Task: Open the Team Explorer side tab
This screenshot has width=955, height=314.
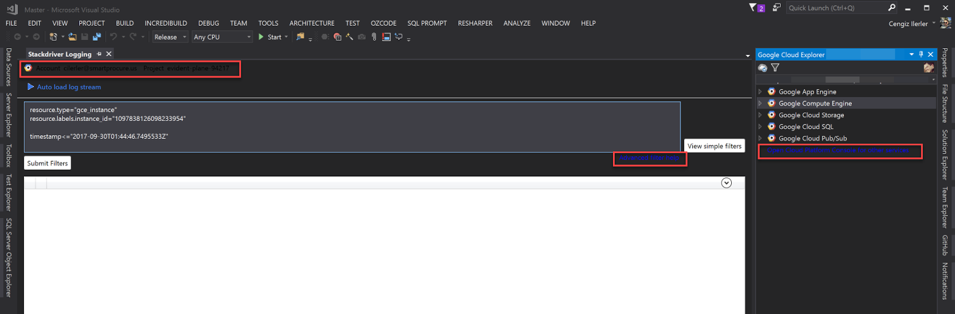Action: coord(945,207)
